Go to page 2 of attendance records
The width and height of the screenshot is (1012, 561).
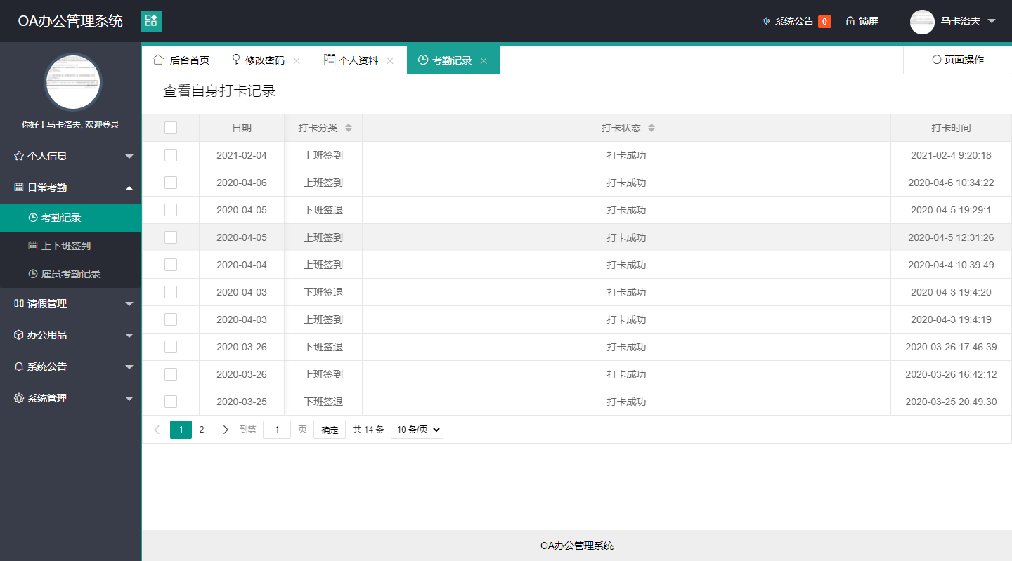coord(202,429)
